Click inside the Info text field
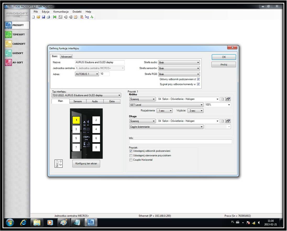287x231 pixels. coord(180,142)
